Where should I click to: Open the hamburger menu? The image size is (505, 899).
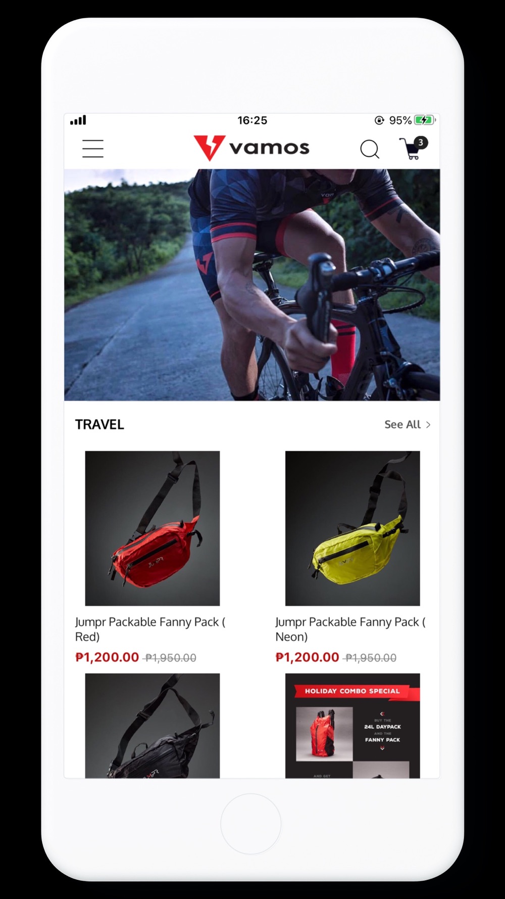click(93, 149)
